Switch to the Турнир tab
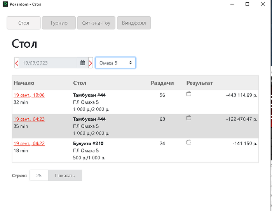Screen dimensions: 272x211 59,23
